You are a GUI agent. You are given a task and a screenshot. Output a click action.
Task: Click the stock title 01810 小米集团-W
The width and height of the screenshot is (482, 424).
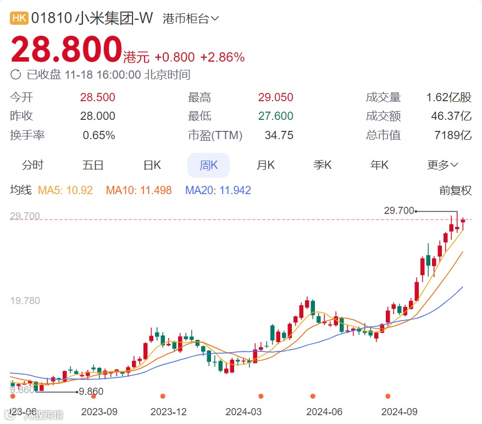(92, 18)
